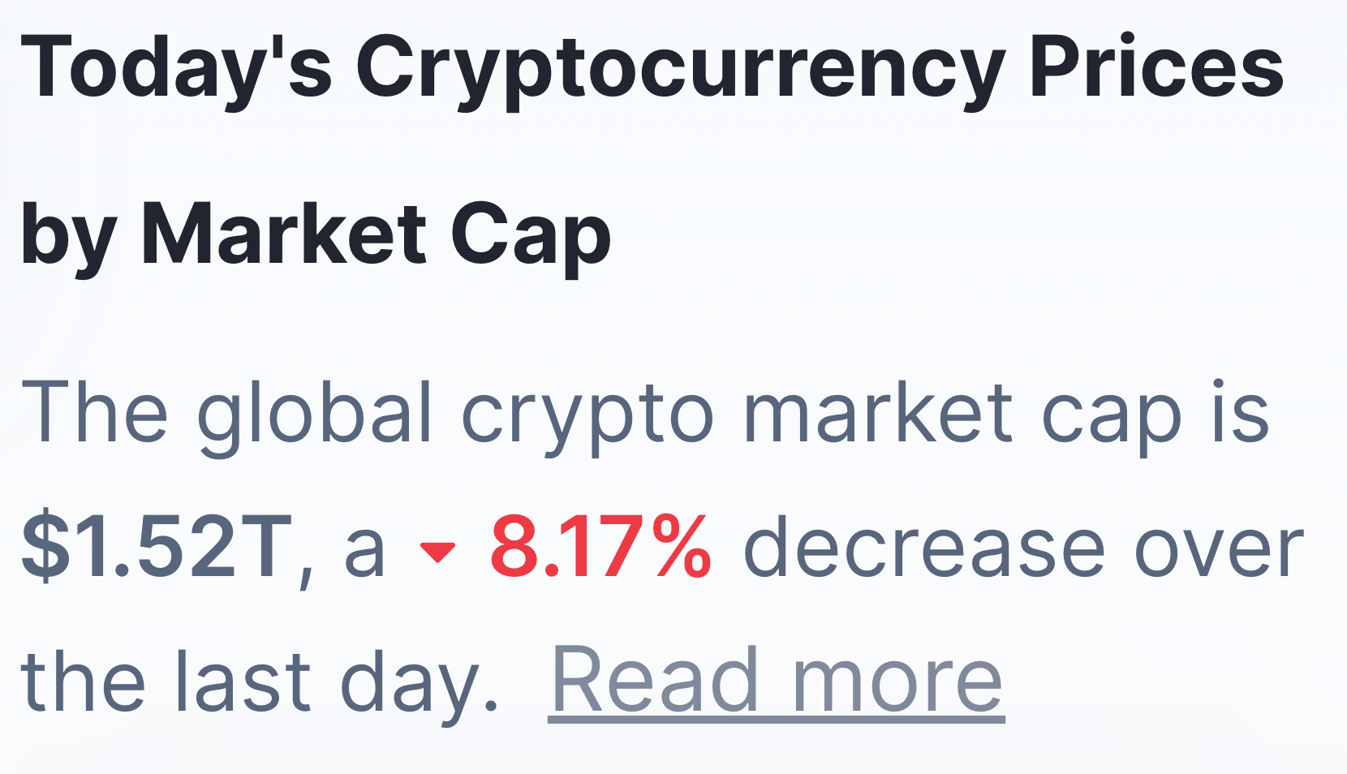Screen dimensions: 1347x774
Task: Click the word global in the paragraph
Action: click(314, 414)
